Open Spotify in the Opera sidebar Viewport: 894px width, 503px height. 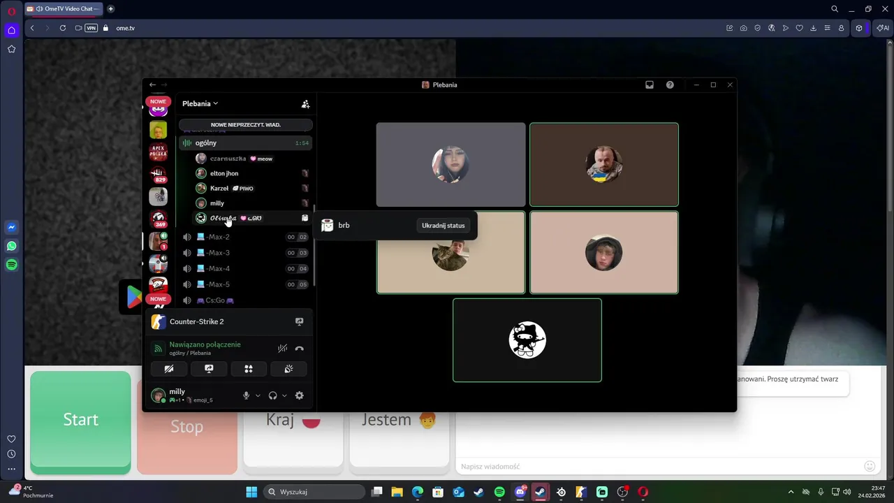click(x=11, y=265)
